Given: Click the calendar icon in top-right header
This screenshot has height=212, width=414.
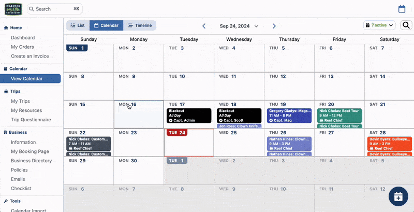Looking at the screenshot, I should [x=402, y=9].
